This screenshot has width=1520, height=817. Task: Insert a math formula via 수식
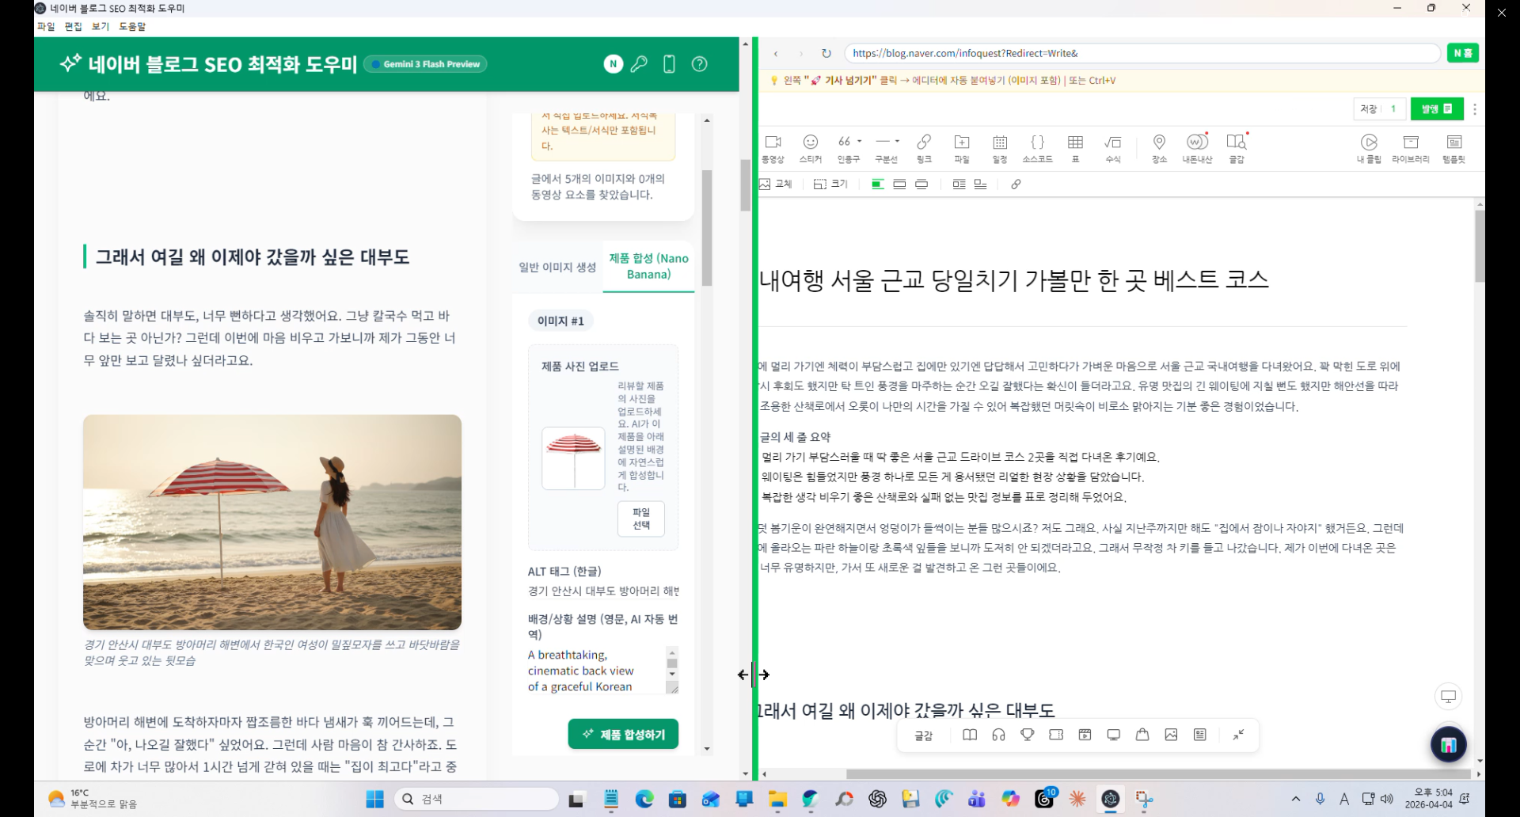tap(1112, 147)
